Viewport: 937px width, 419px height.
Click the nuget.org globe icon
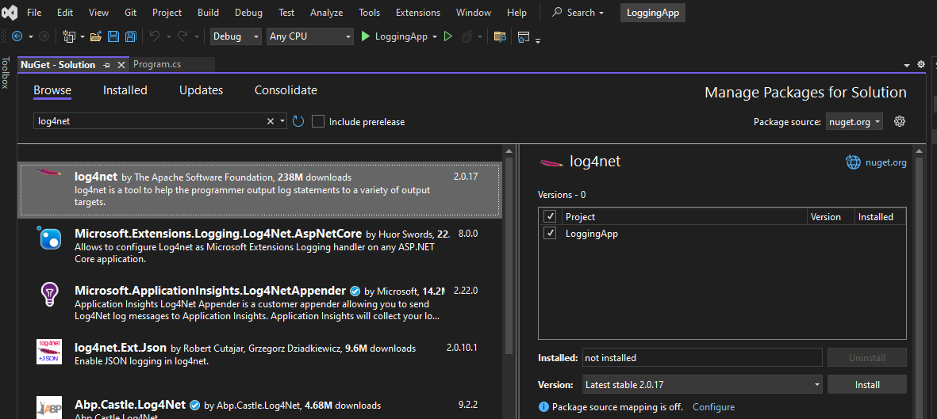pyautogui.click(x=854, y=162)
